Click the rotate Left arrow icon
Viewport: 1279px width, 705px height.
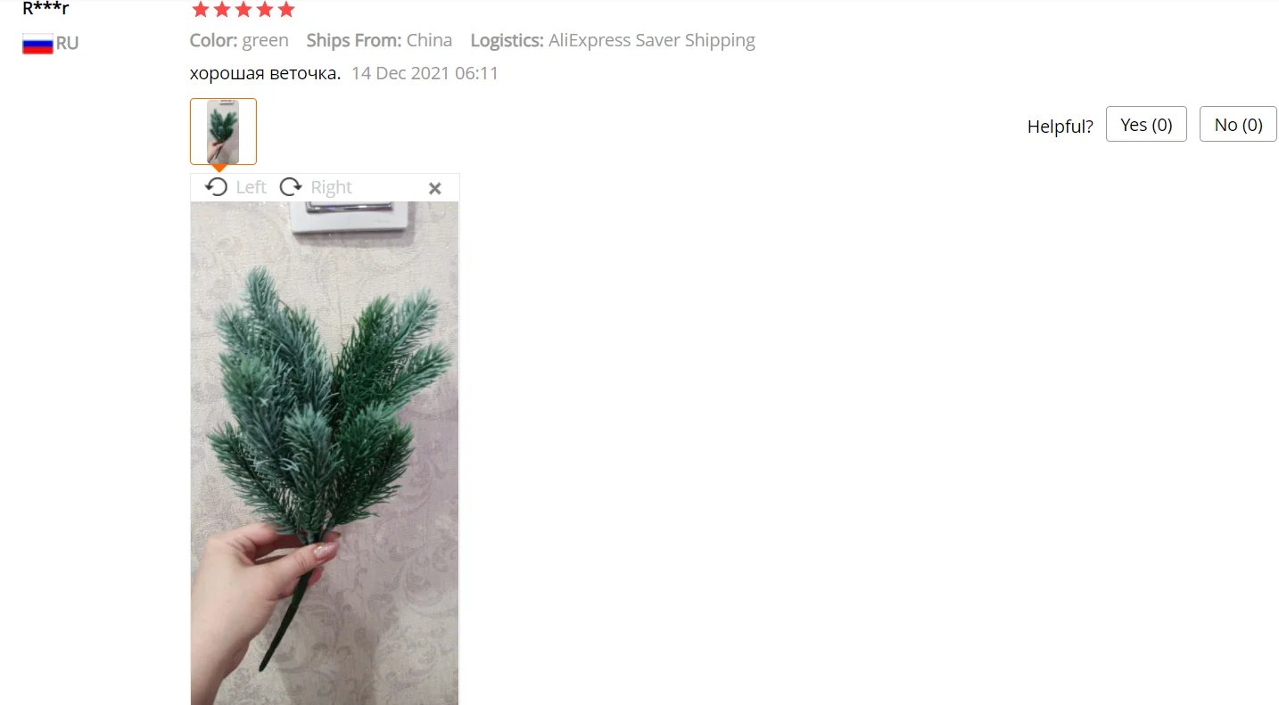216,187
